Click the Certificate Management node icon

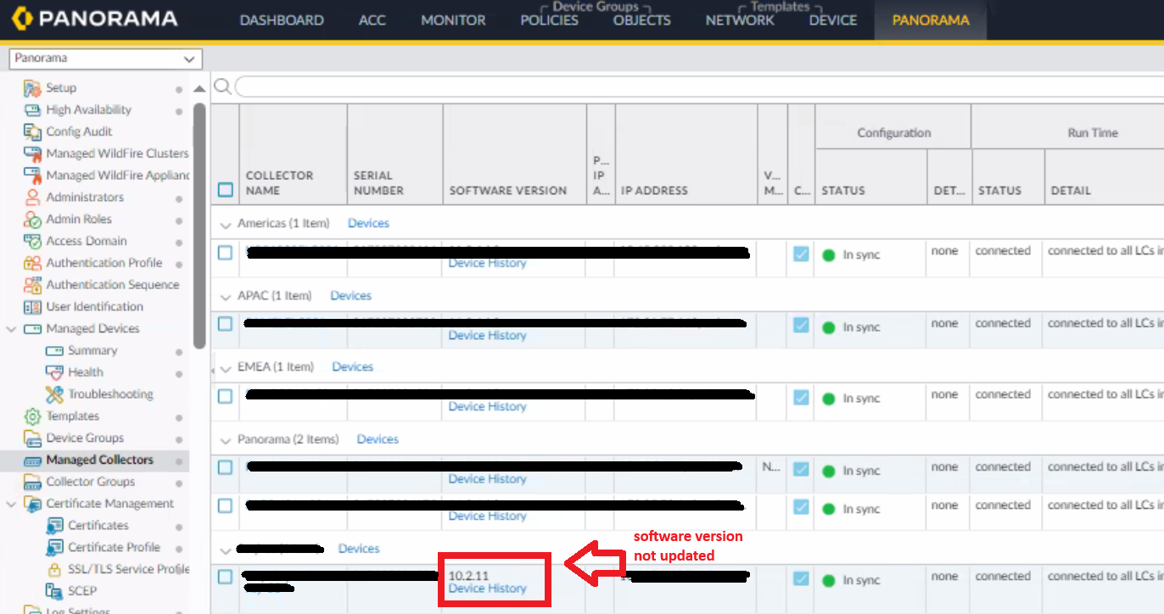pyautogui.click(x=32, y=504)
